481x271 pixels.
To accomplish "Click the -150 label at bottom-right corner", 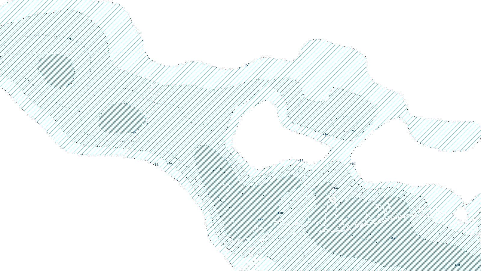I will pos(456,265).
